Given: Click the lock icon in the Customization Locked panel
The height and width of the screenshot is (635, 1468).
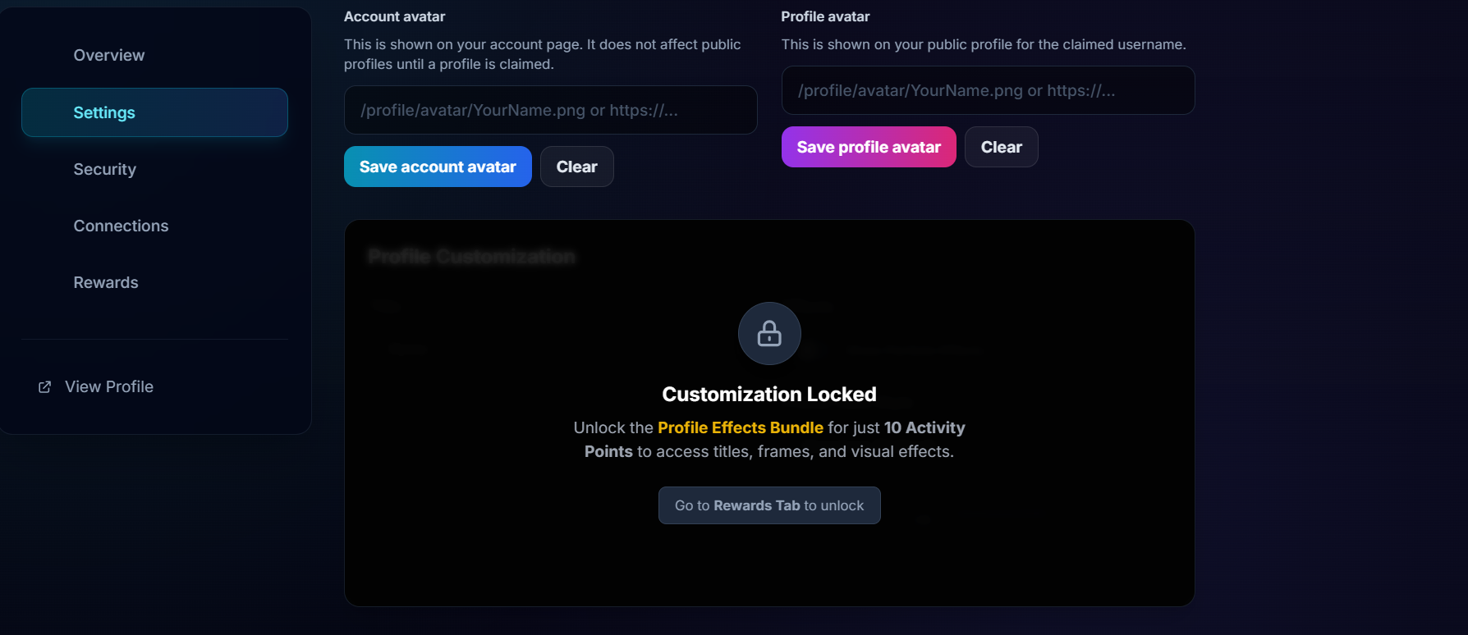Looking at the screenshot, I should tap(769, 334).
